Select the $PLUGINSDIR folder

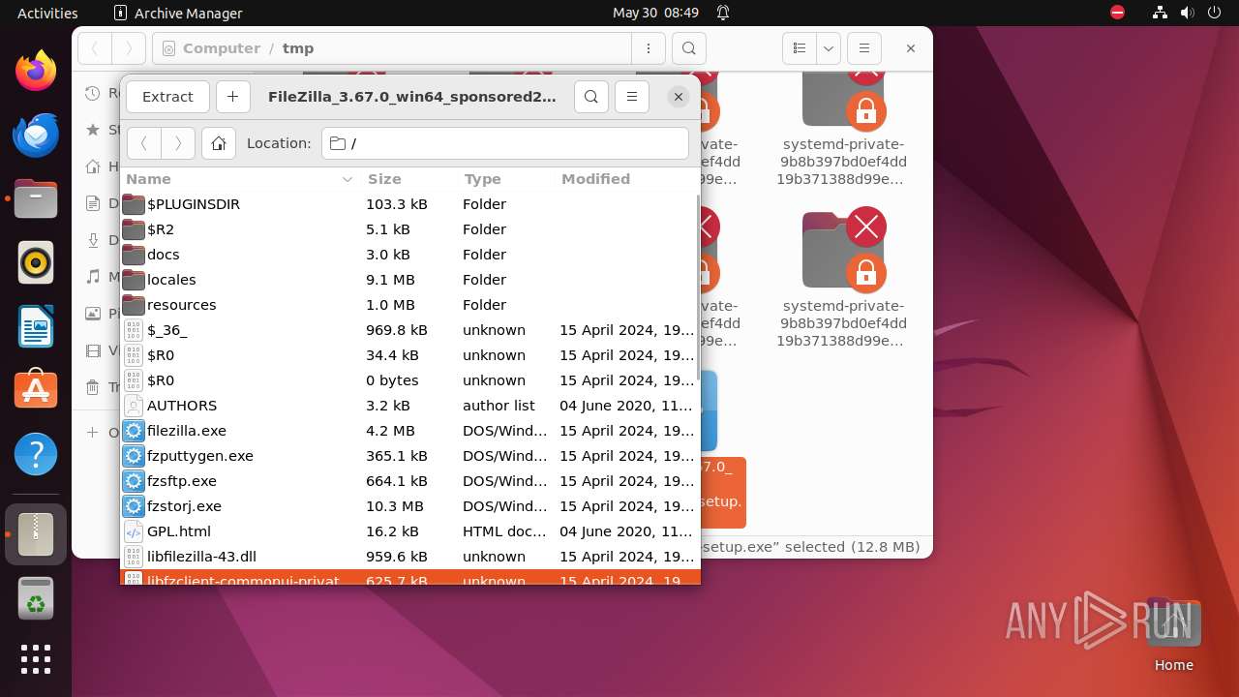pyautogui.click(x=408, y=204)
